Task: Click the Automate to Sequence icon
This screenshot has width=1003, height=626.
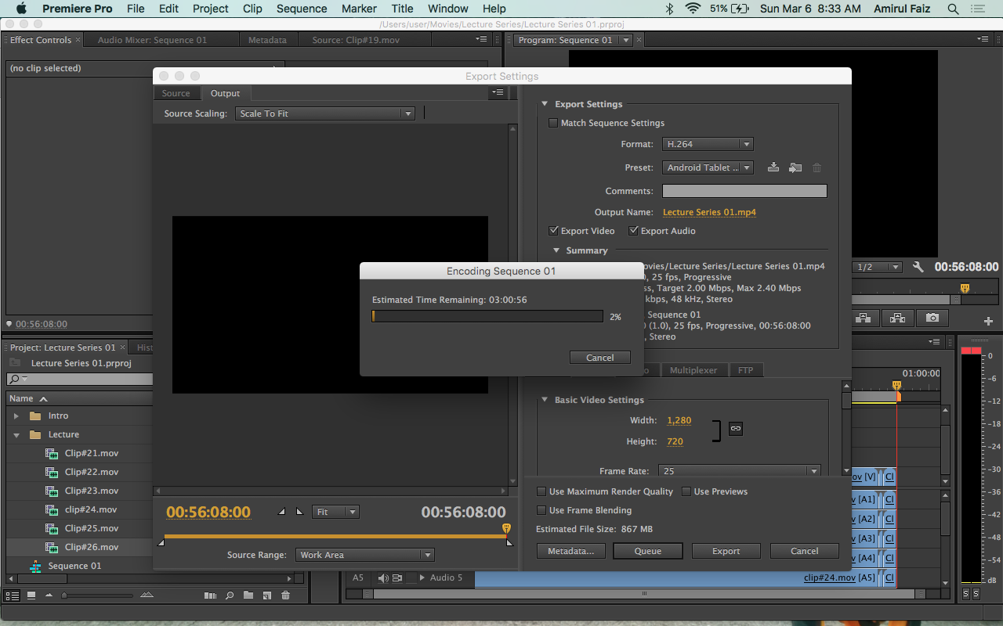Action: pyautogui.click(x=210, y=595)
